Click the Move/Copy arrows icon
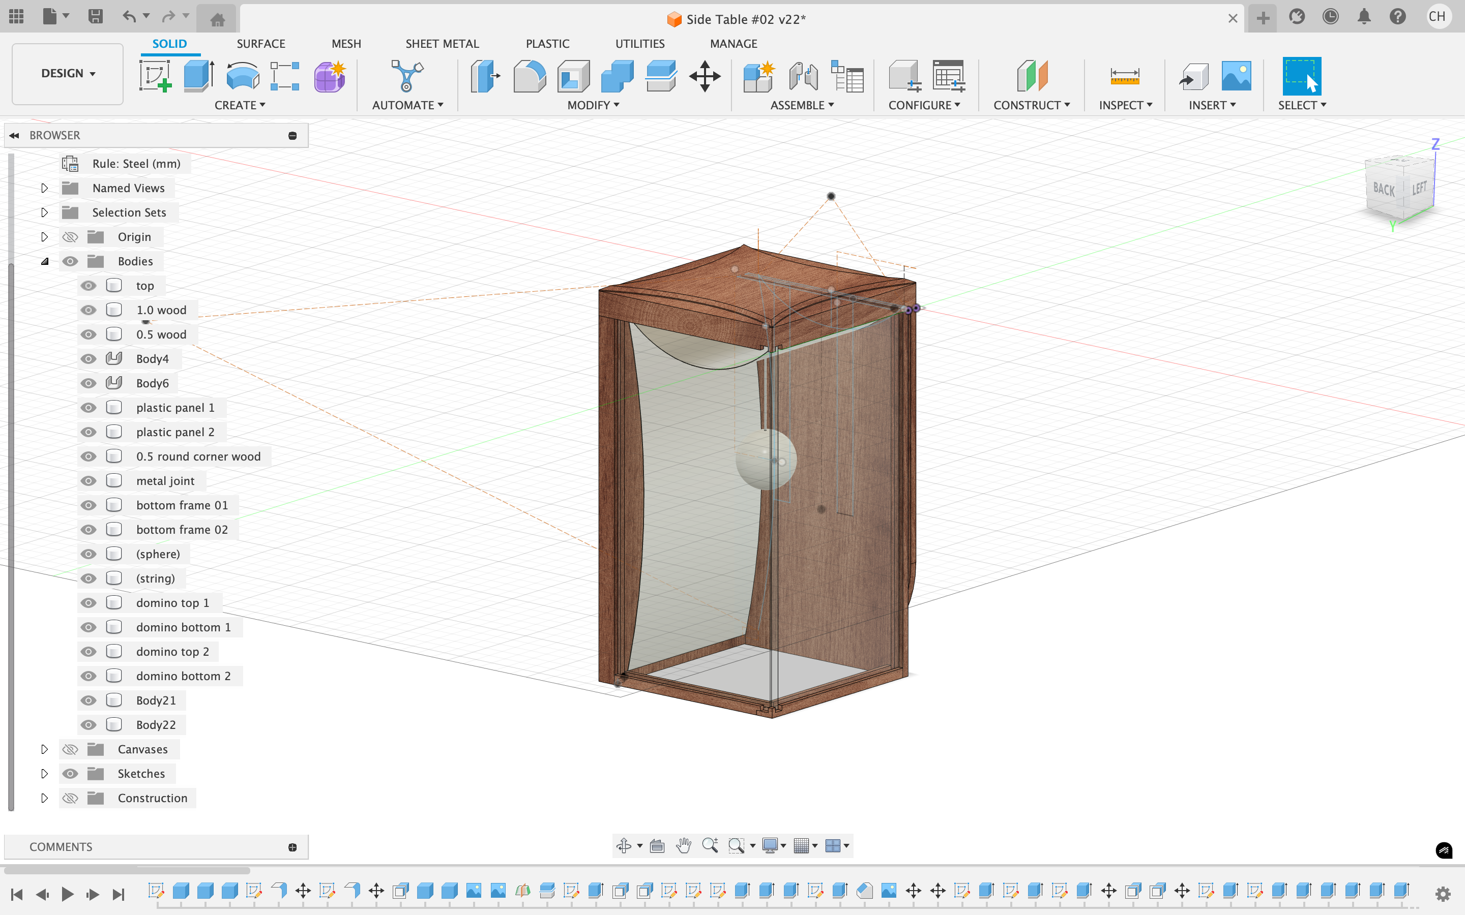1465x915 pixels. coord(705,76)
